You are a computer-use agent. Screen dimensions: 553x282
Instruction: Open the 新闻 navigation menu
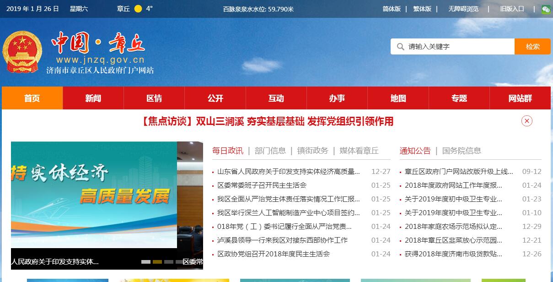click(x=93, y=98)
